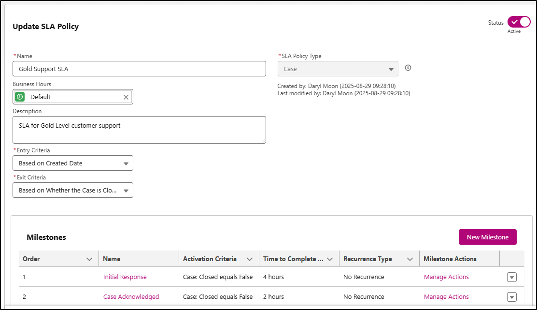Open the Order column header chevron
The image size is (537, 310).
pyautogui.click(x=89, y=259)
